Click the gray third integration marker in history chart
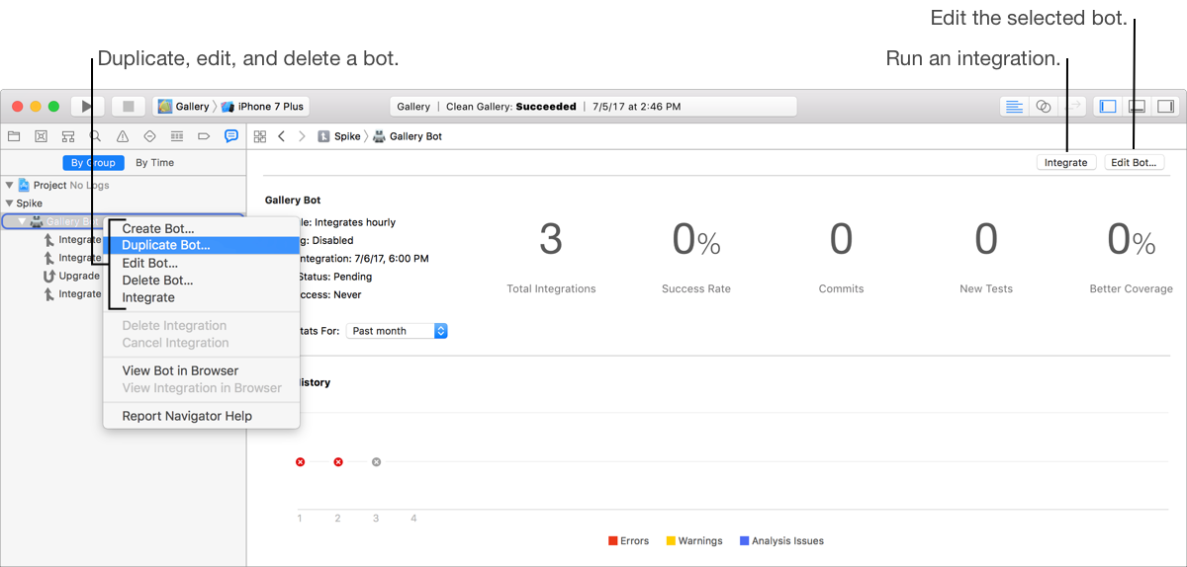This screenshot has height=567, width=1187. point(376,462)
